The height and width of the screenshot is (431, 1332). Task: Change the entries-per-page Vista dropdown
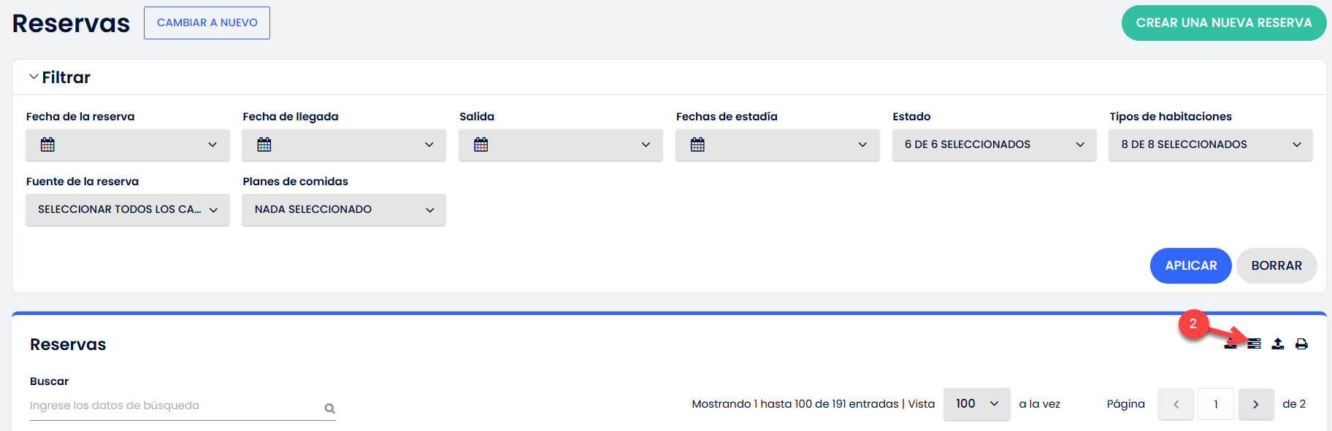[x=976, y=404]
